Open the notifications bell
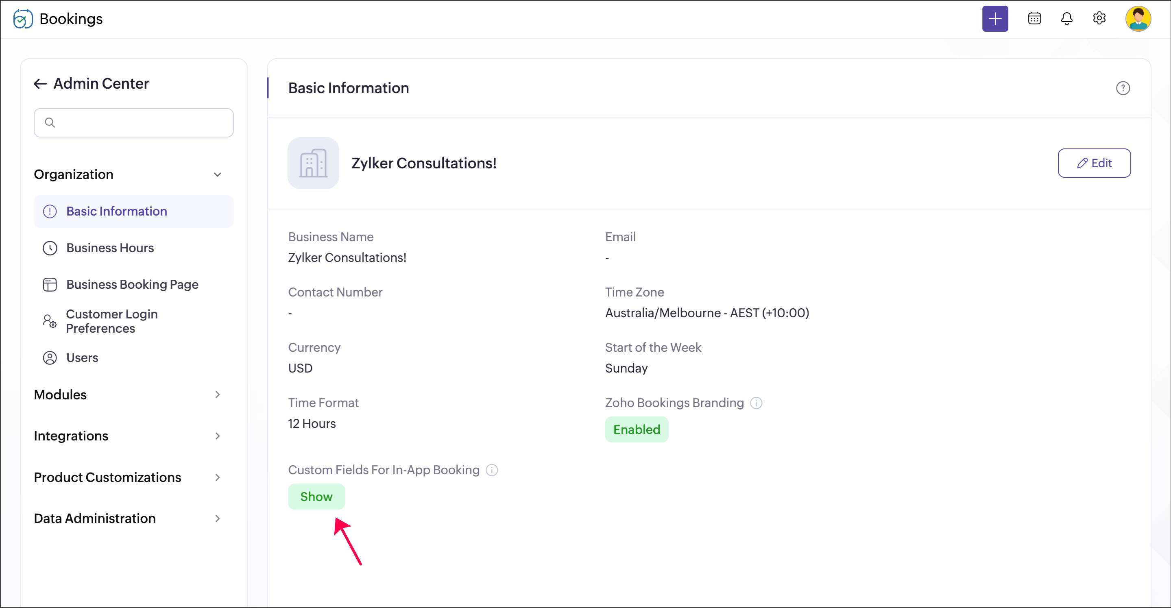Image resolution: width=1171 pixels, height=608 pixels. (x=1066, y=19)
